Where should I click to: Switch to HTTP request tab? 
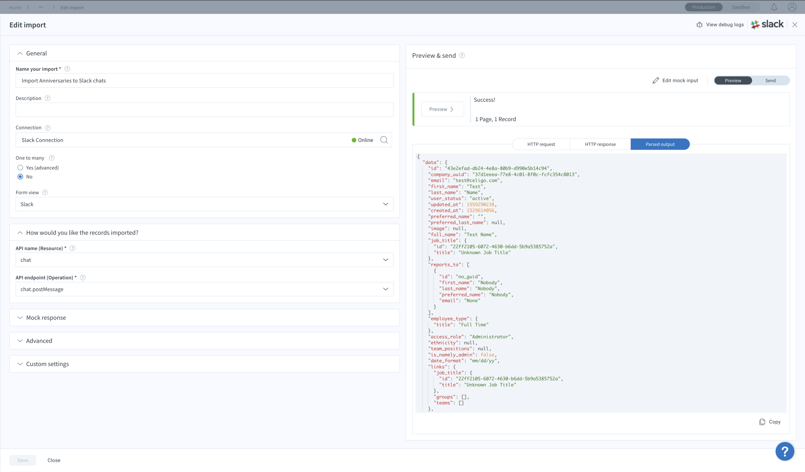pos(541,144)
